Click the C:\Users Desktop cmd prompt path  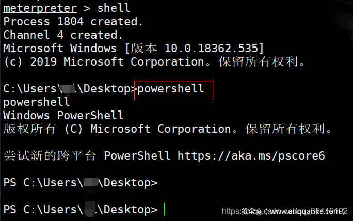(67, 89)
